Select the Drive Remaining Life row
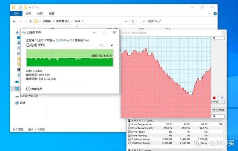This screenshot has width=238, height=151. pos(175,128)
